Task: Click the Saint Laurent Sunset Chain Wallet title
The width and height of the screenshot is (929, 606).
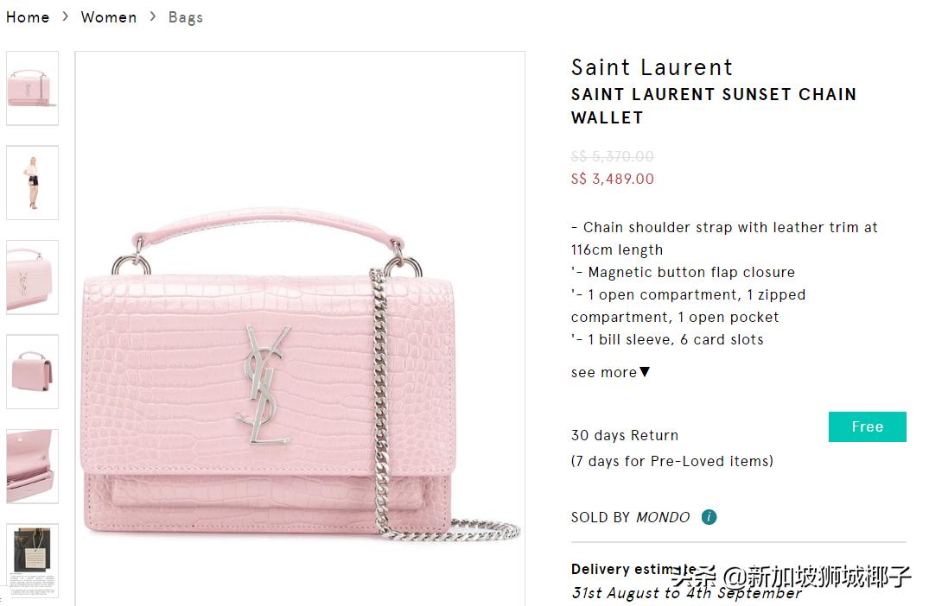Action: point(714,106)
